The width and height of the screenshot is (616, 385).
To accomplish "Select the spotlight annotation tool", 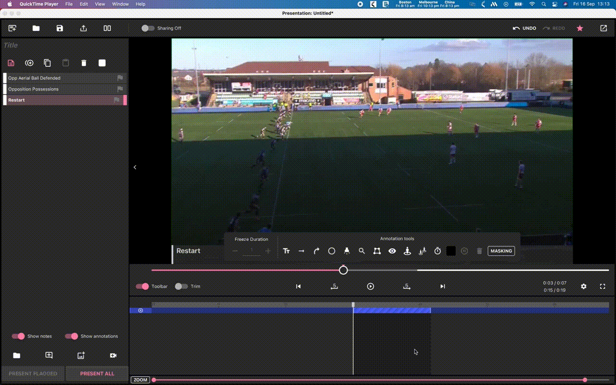I will 346,251.
